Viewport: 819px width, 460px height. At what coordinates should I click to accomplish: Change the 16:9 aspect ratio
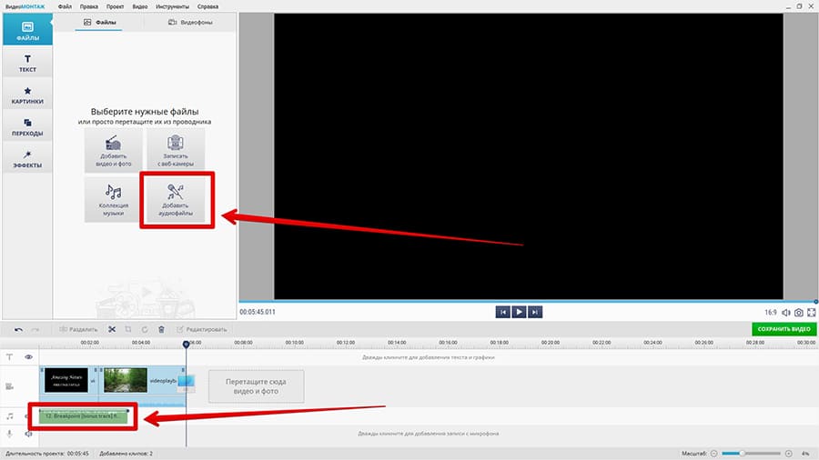[771, 313]
